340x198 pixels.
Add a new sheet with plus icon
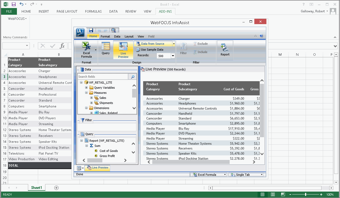[x=56, y=188]
